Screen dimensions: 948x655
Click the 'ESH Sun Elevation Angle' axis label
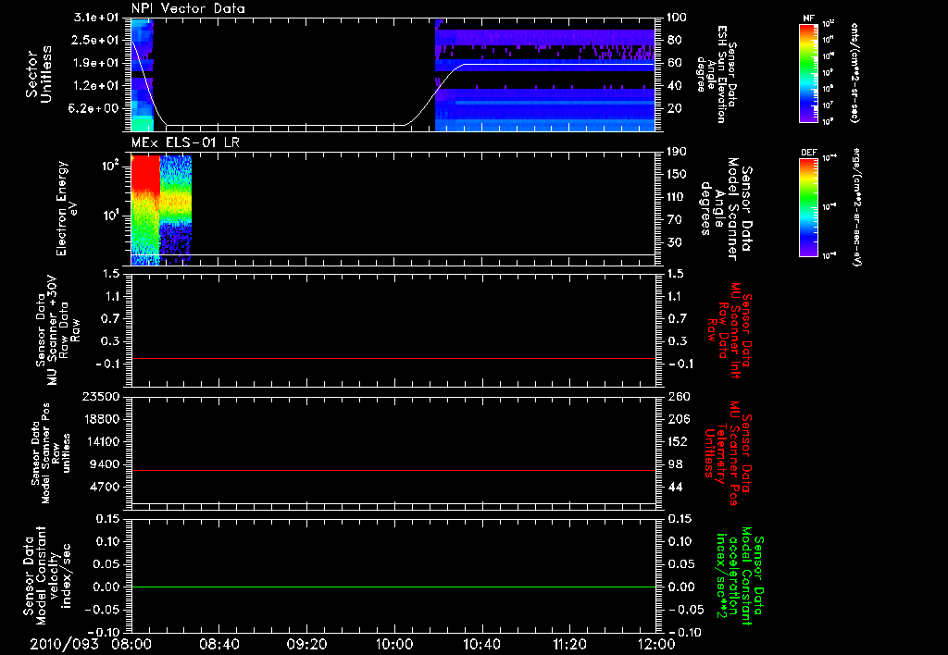coord(717,74)
